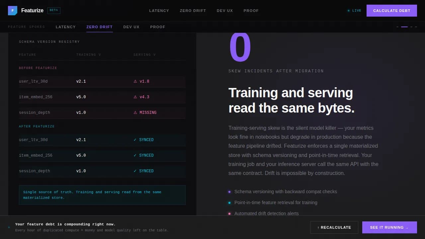Click the active dash in the progress indicator
Screen dimensions: 425x239
tap(404, 27)
